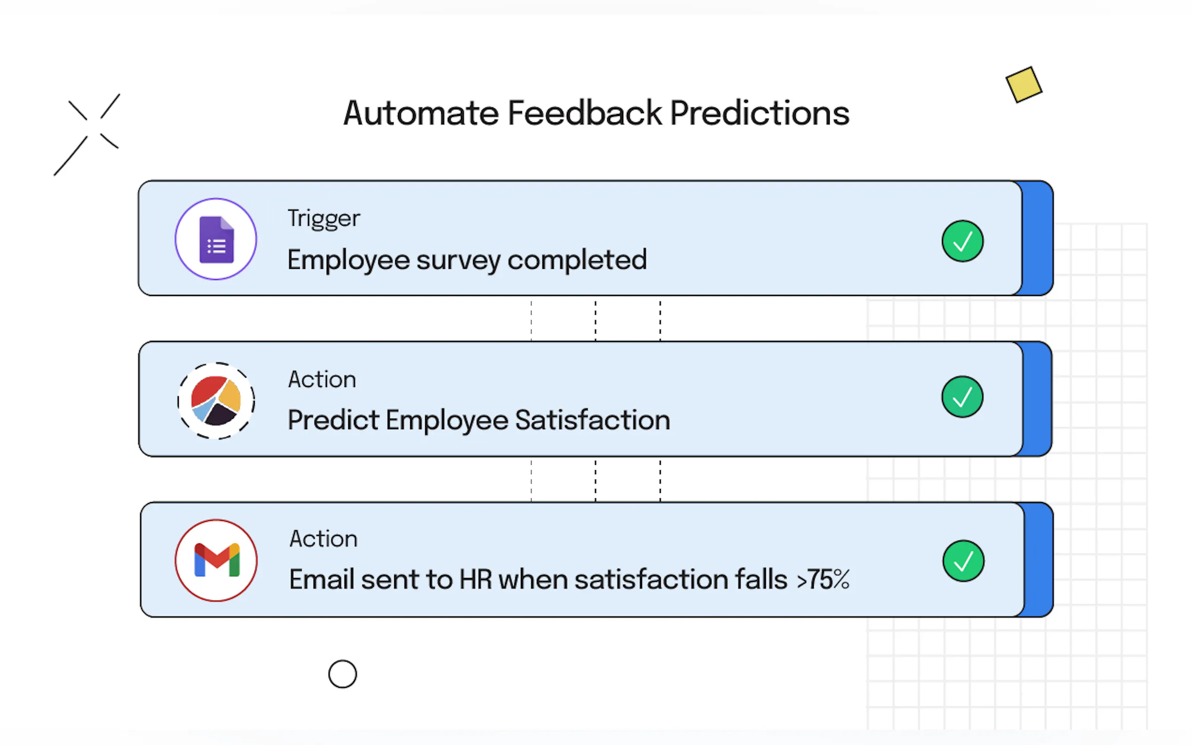Click the pie chart prediction icon
Screen dimensions: 1192x745
[216, 401]
